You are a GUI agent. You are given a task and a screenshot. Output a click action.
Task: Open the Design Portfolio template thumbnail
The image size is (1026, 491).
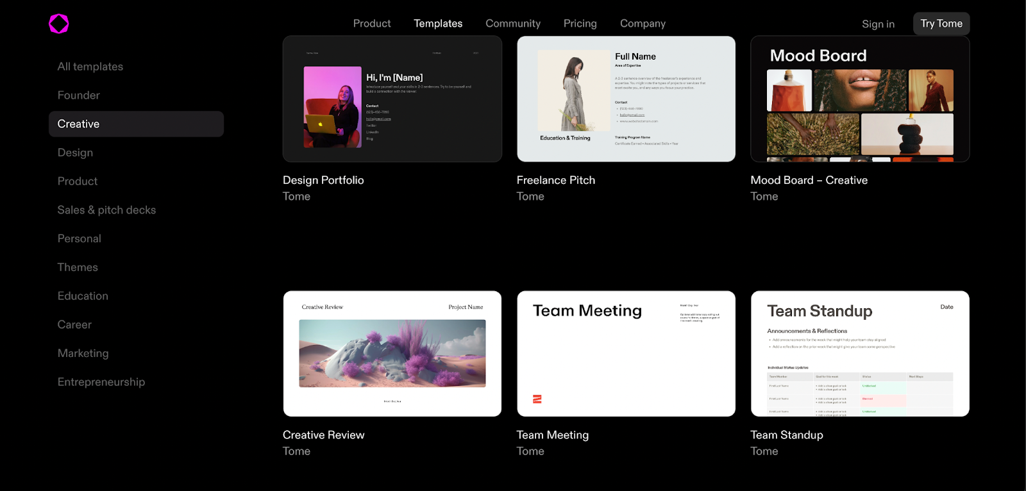(x=392, y=99)
